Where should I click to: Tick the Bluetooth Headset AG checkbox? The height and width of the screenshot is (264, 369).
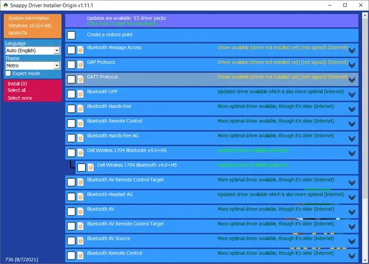(71, 196)
